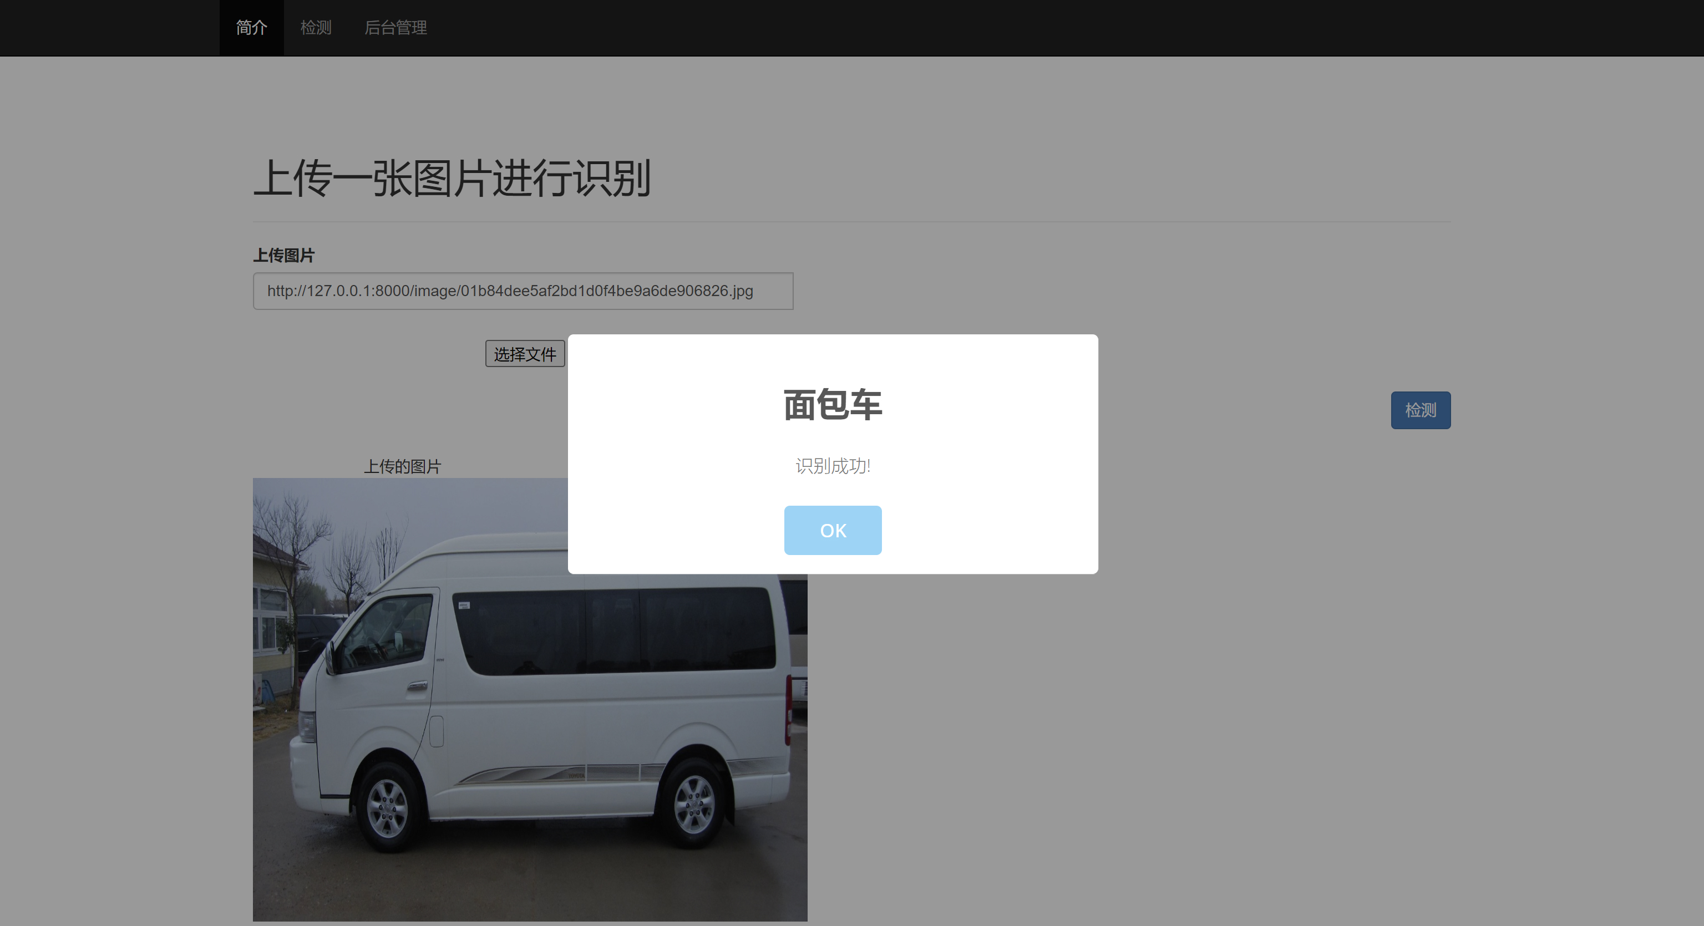Click OK in the 面包车 dialog
The image size is (1704, 926).
point(832,531)
